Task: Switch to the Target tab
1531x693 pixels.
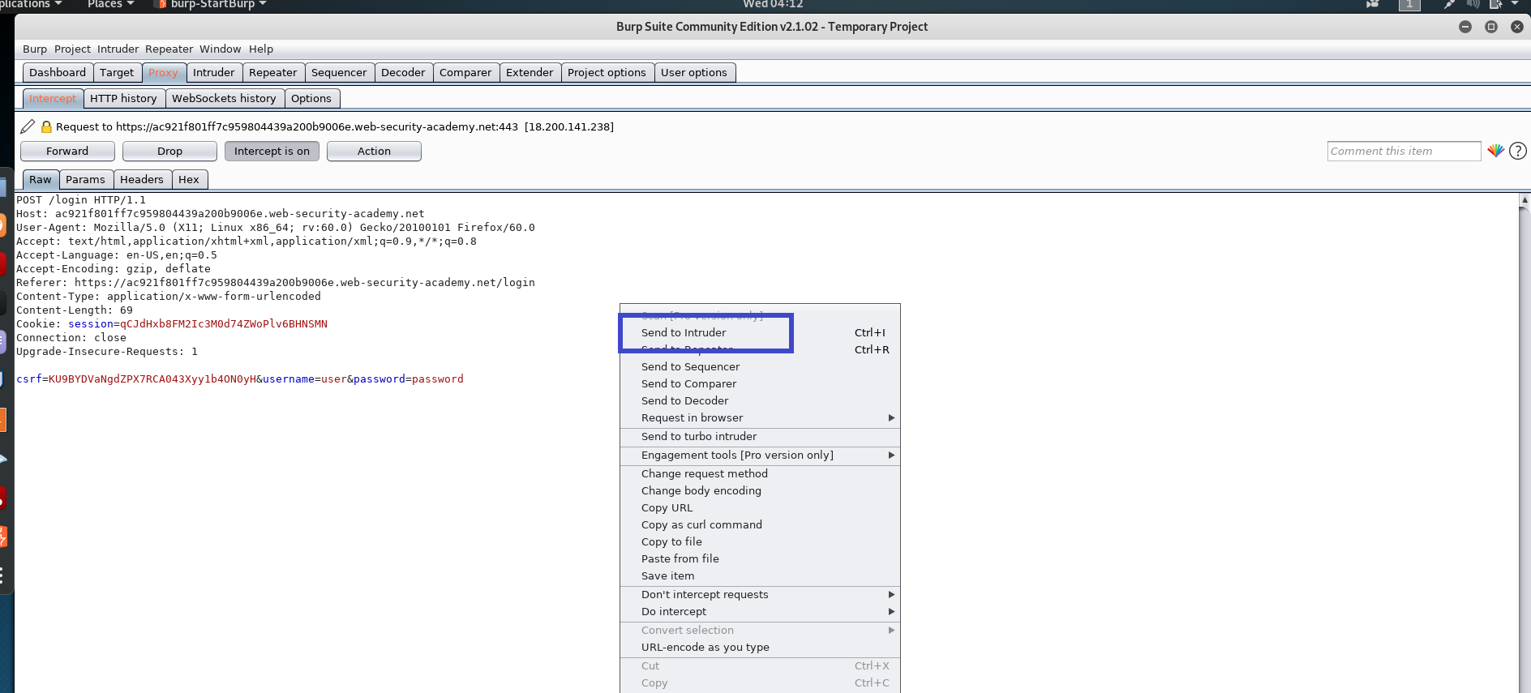Action: (117, 73)
